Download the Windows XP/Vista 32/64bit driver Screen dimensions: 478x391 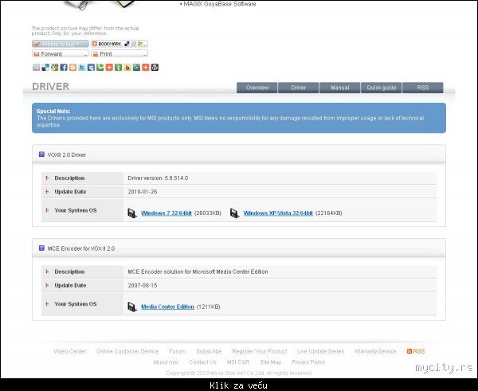tap(278, 213)
